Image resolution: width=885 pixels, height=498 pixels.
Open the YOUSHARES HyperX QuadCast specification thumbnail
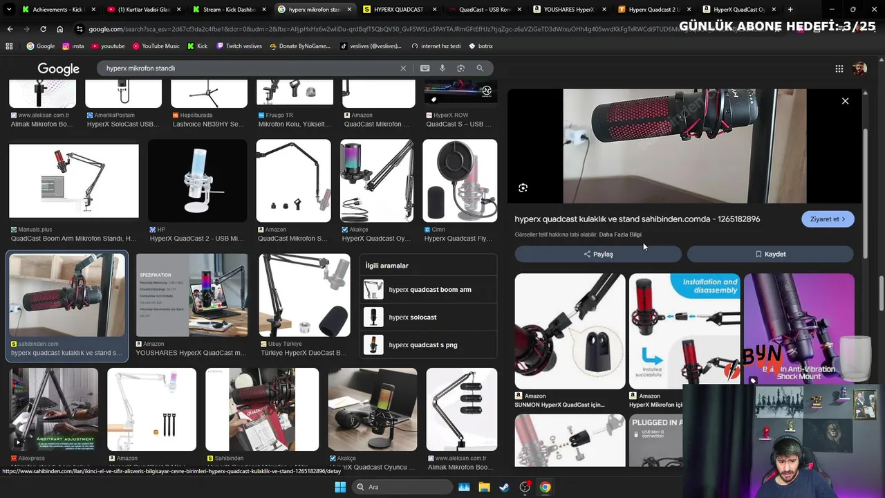pyautogui.click(x=192, y=295)
